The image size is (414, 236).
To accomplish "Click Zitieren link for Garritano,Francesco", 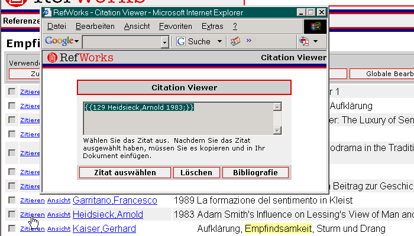I will pos(32,201).
